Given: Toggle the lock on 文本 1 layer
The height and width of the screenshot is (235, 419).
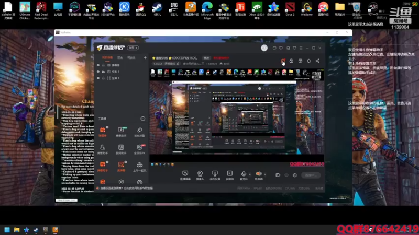Looking at the screenshot, I should point(103,72).
